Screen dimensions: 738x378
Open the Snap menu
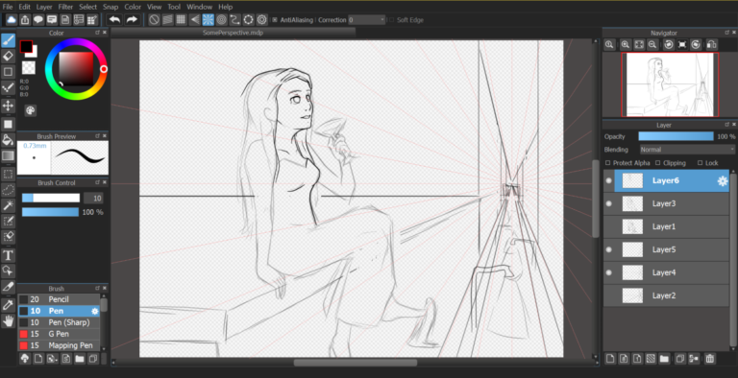[111, 7]
